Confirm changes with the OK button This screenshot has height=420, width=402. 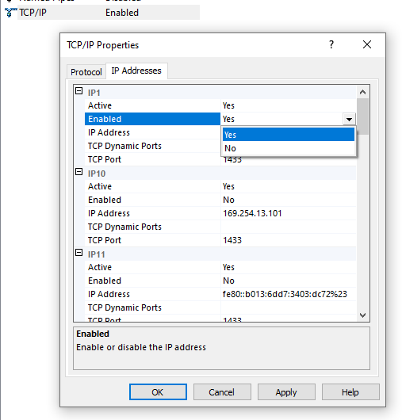tap(158, 392)
